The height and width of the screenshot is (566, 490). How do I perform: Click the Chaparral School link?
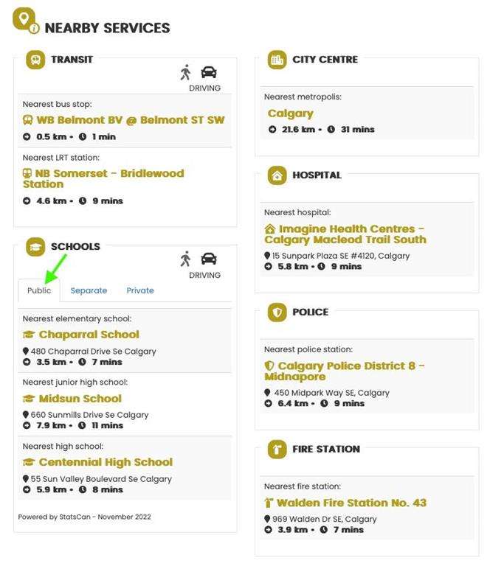pos(89,335)
